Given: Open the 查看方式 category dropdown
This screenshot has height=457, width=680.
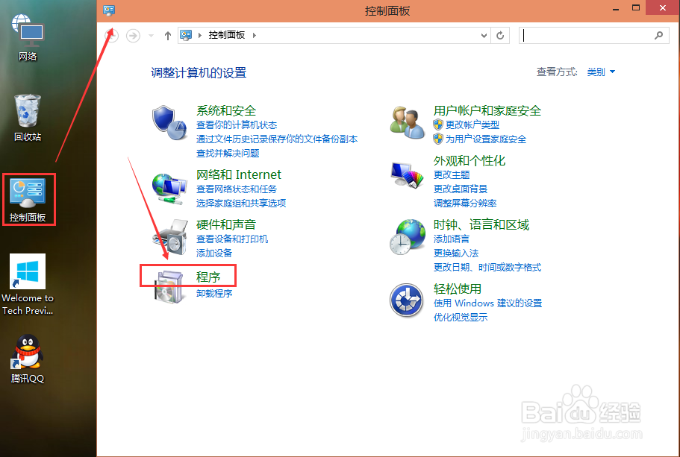Looking at the screenshot, I should 601,72.
